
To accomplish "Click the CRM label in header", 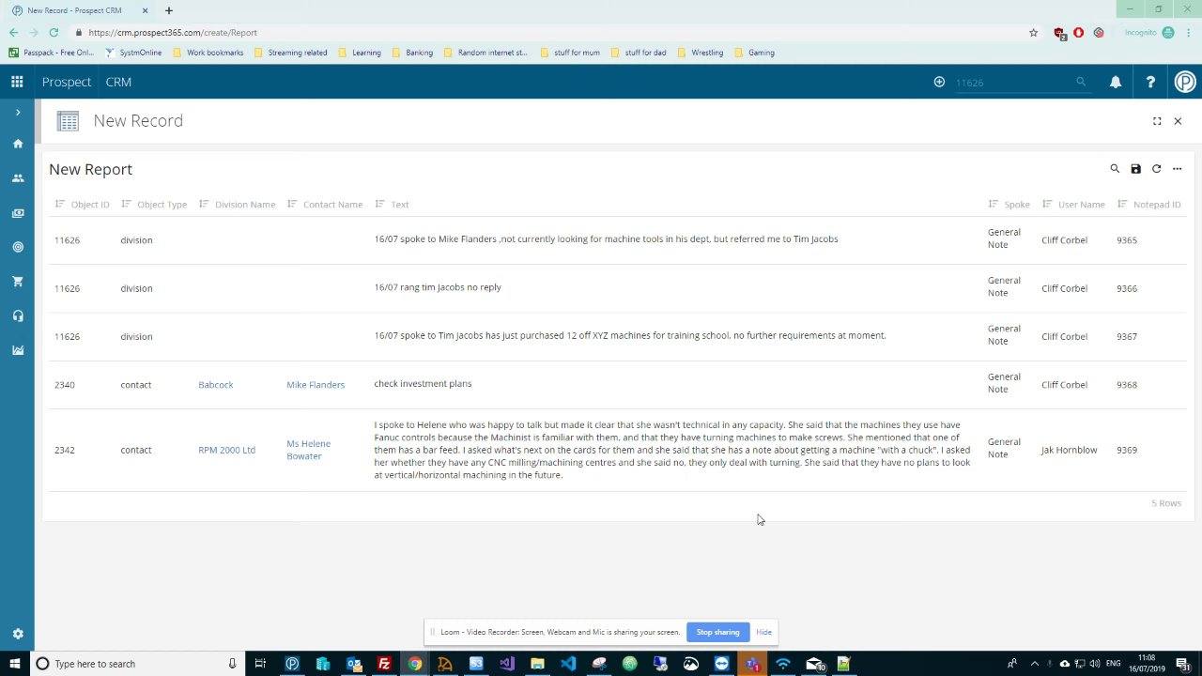I will pos(118,82).
